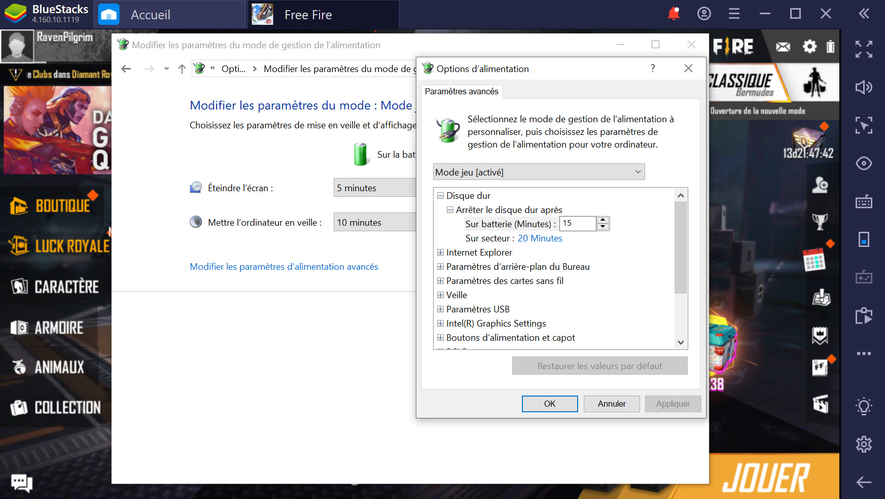Open Free Fire settings gear icon
This screenshot has height=499, width=885.
(x=809, y=47)
